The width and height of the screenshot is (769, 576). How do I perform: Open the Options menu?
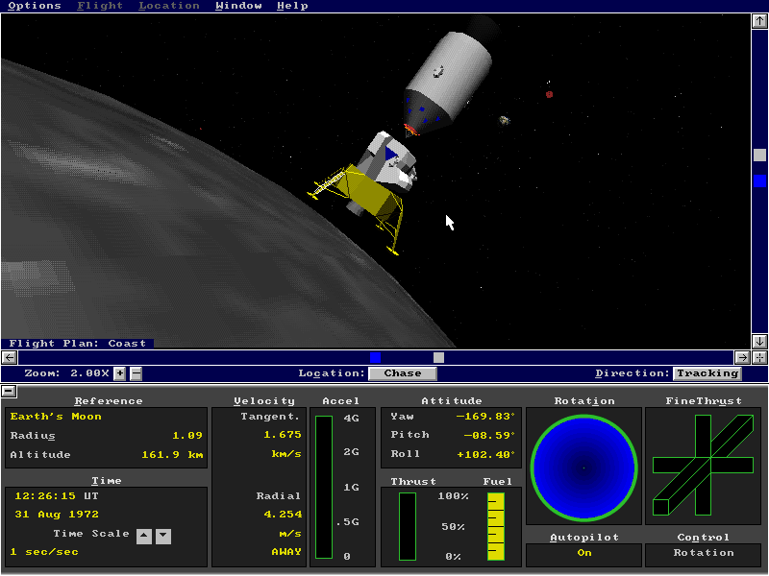[35, 6]
